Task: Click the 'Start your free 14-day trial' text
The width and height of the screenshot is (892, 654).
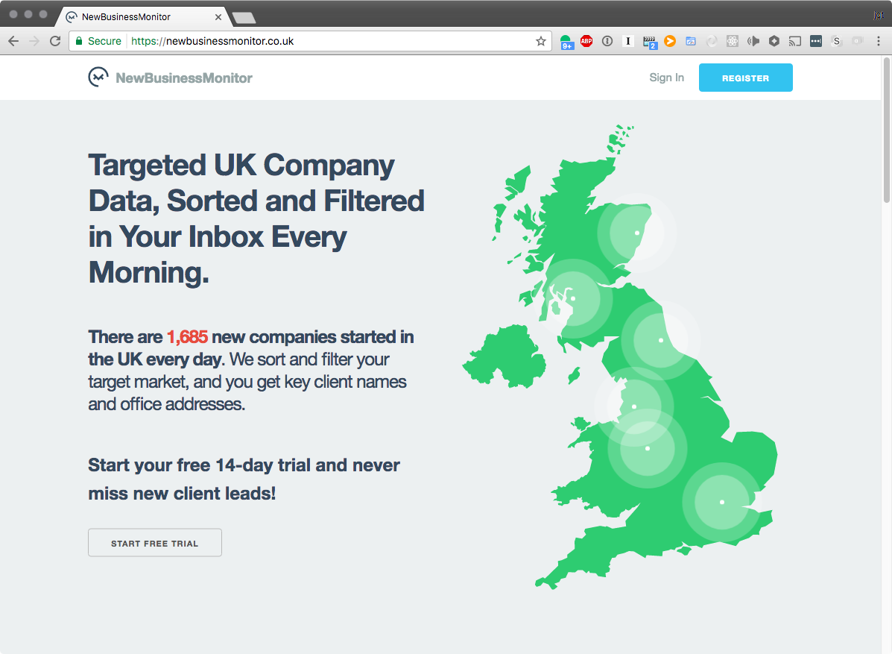Action: point(244,479)
